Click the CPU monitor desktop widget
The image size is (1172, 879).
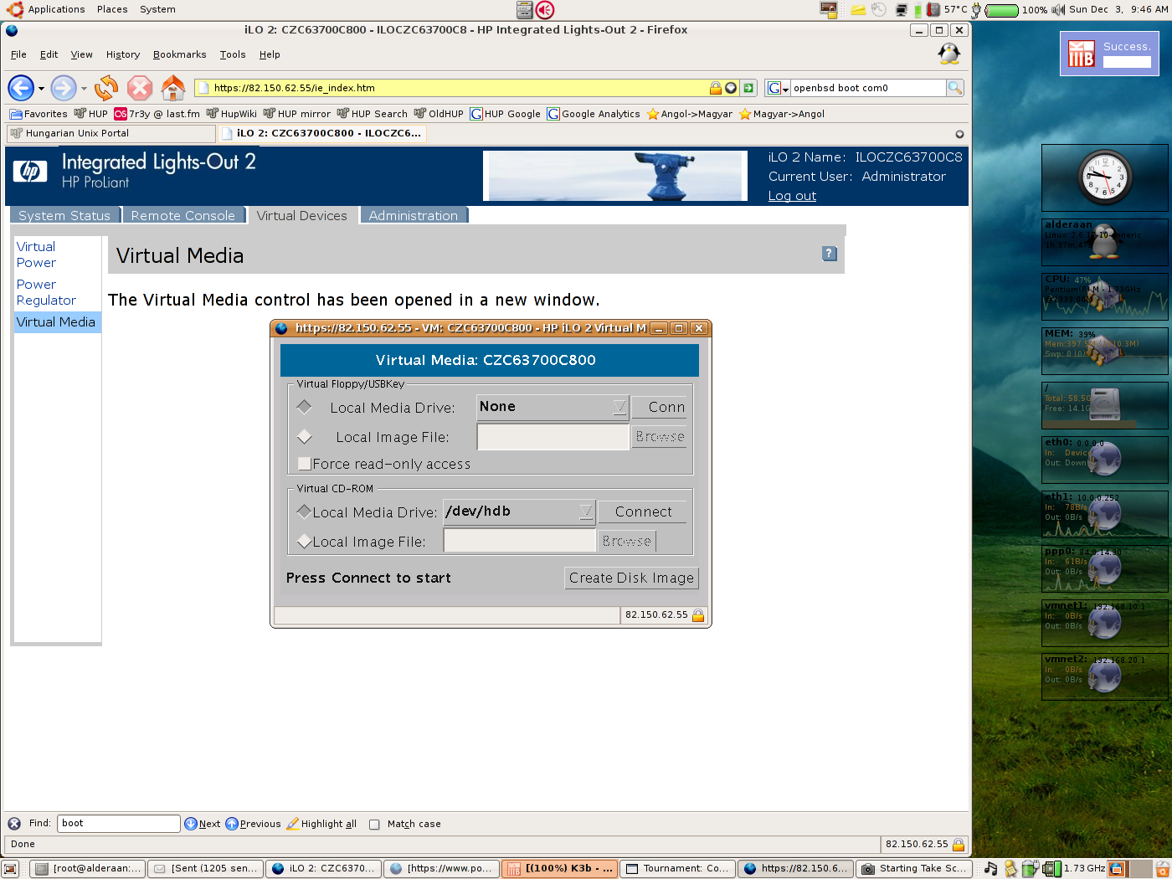click(1105, 297)
